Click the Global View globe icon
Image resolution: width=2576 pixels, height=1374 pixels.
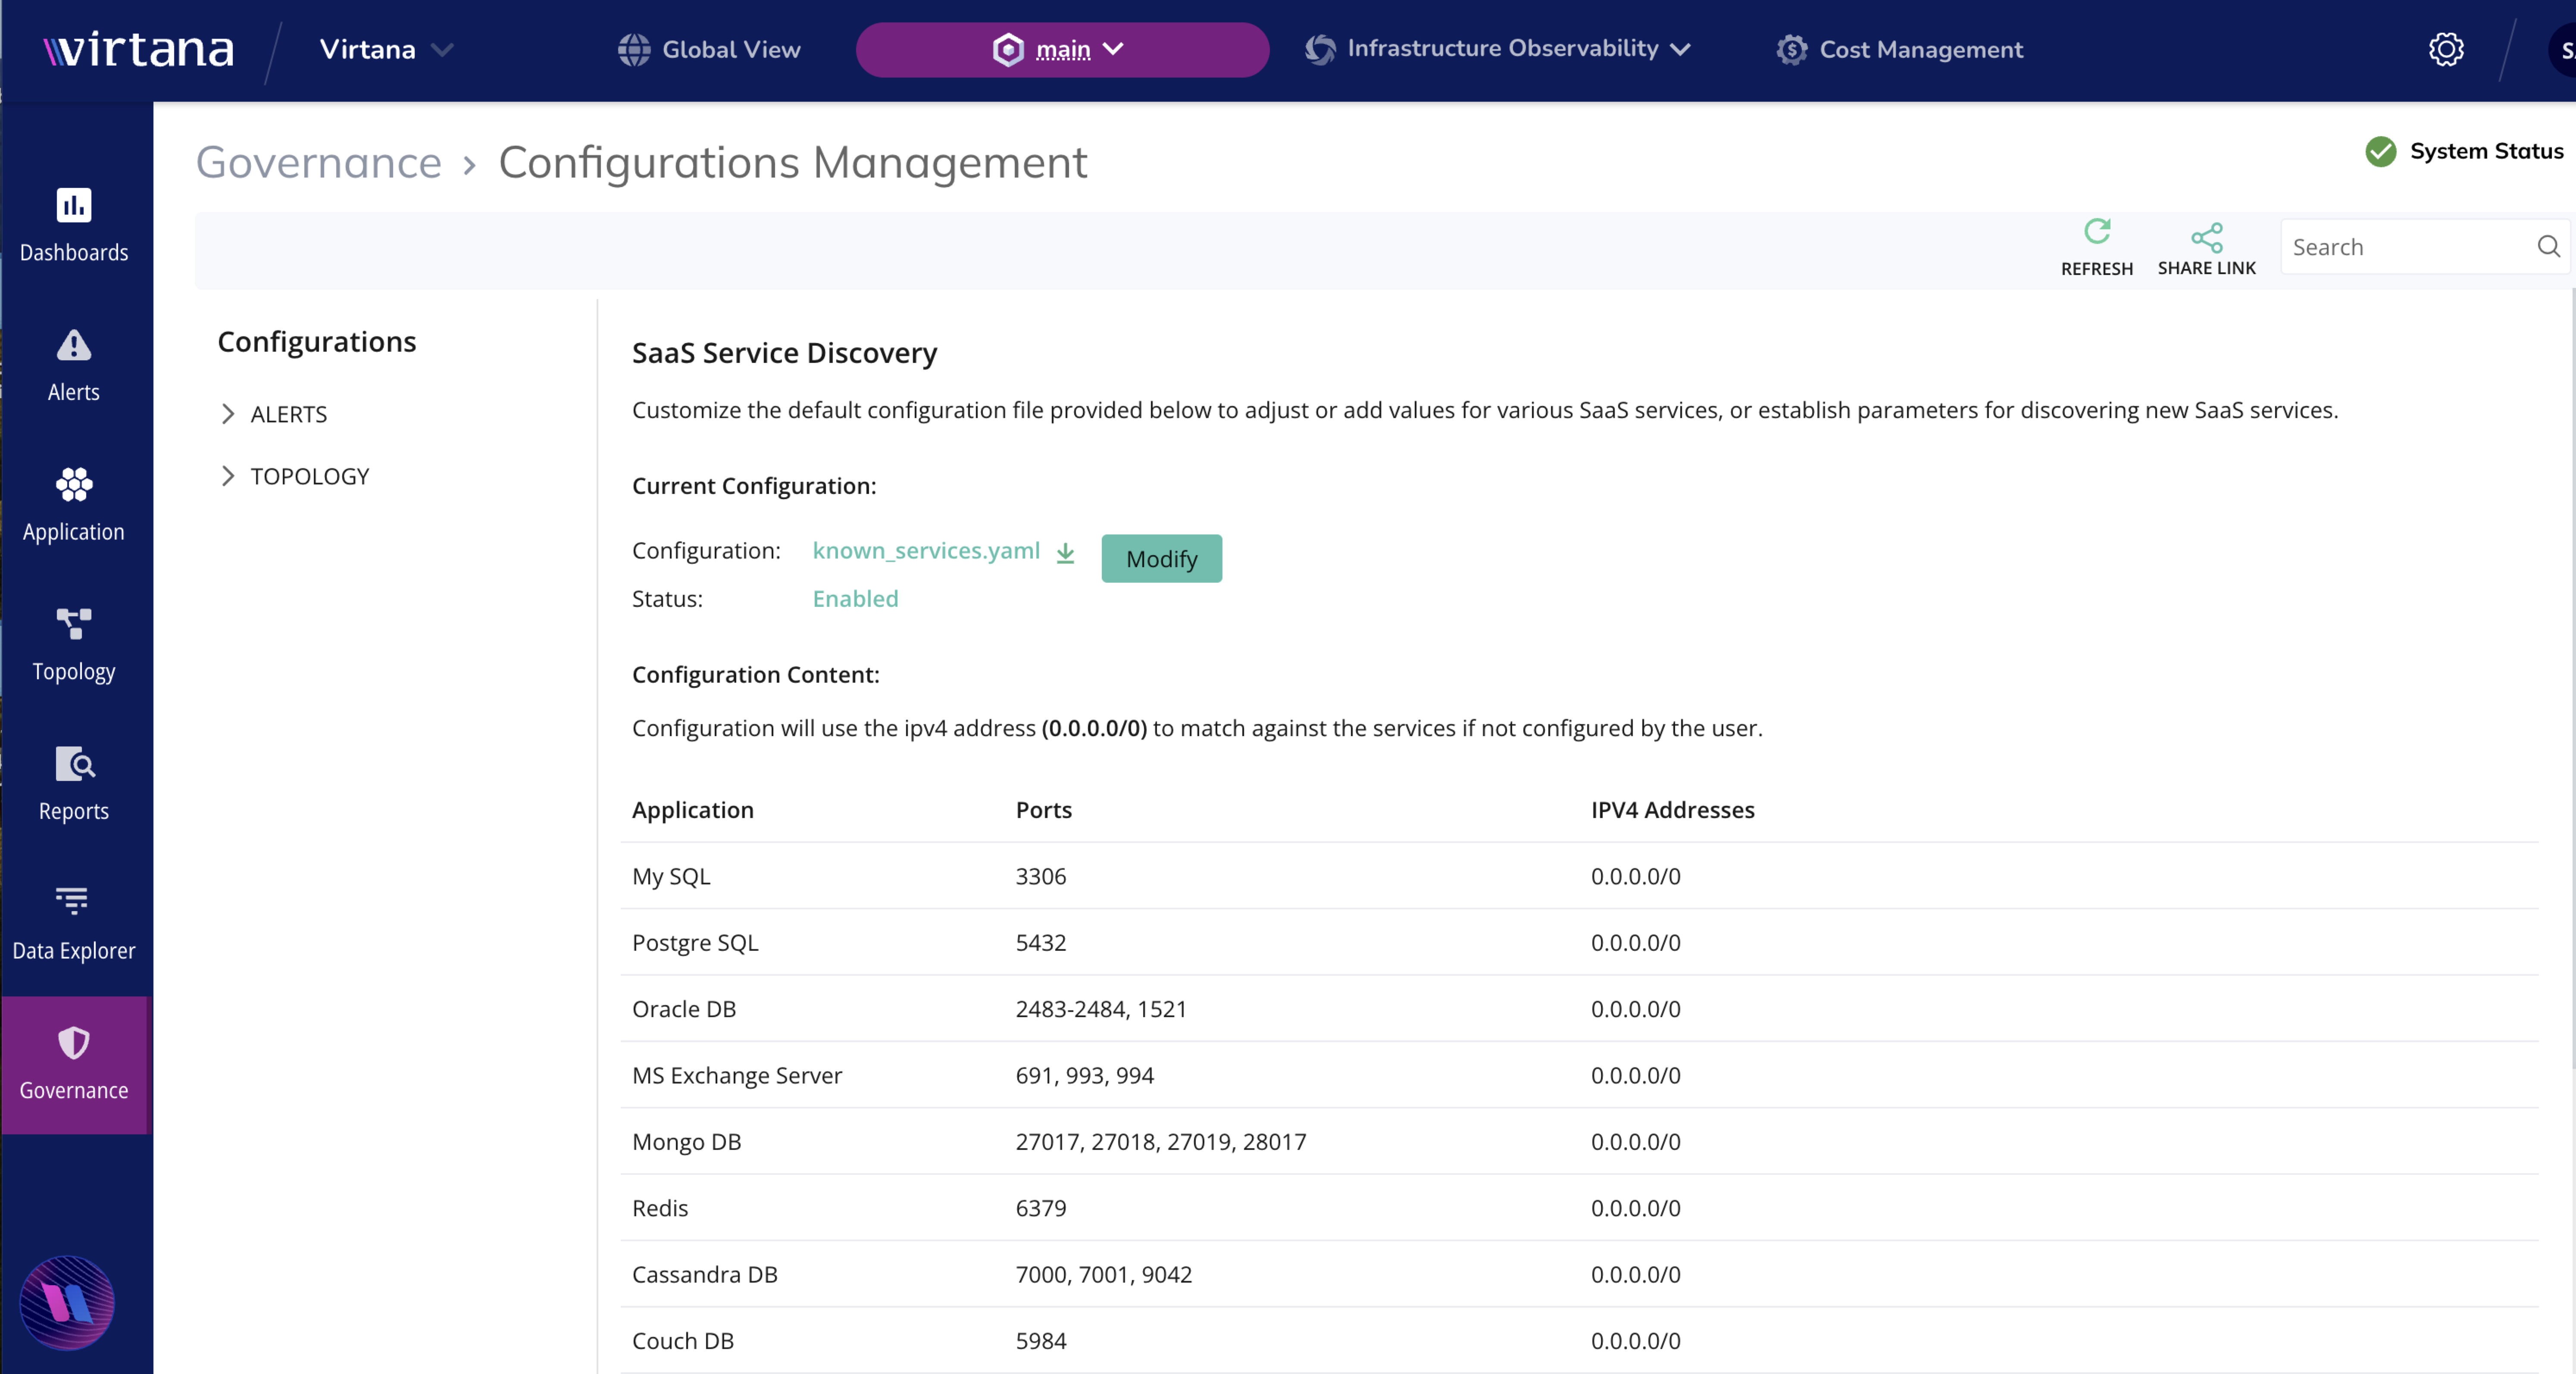point(634,50)
